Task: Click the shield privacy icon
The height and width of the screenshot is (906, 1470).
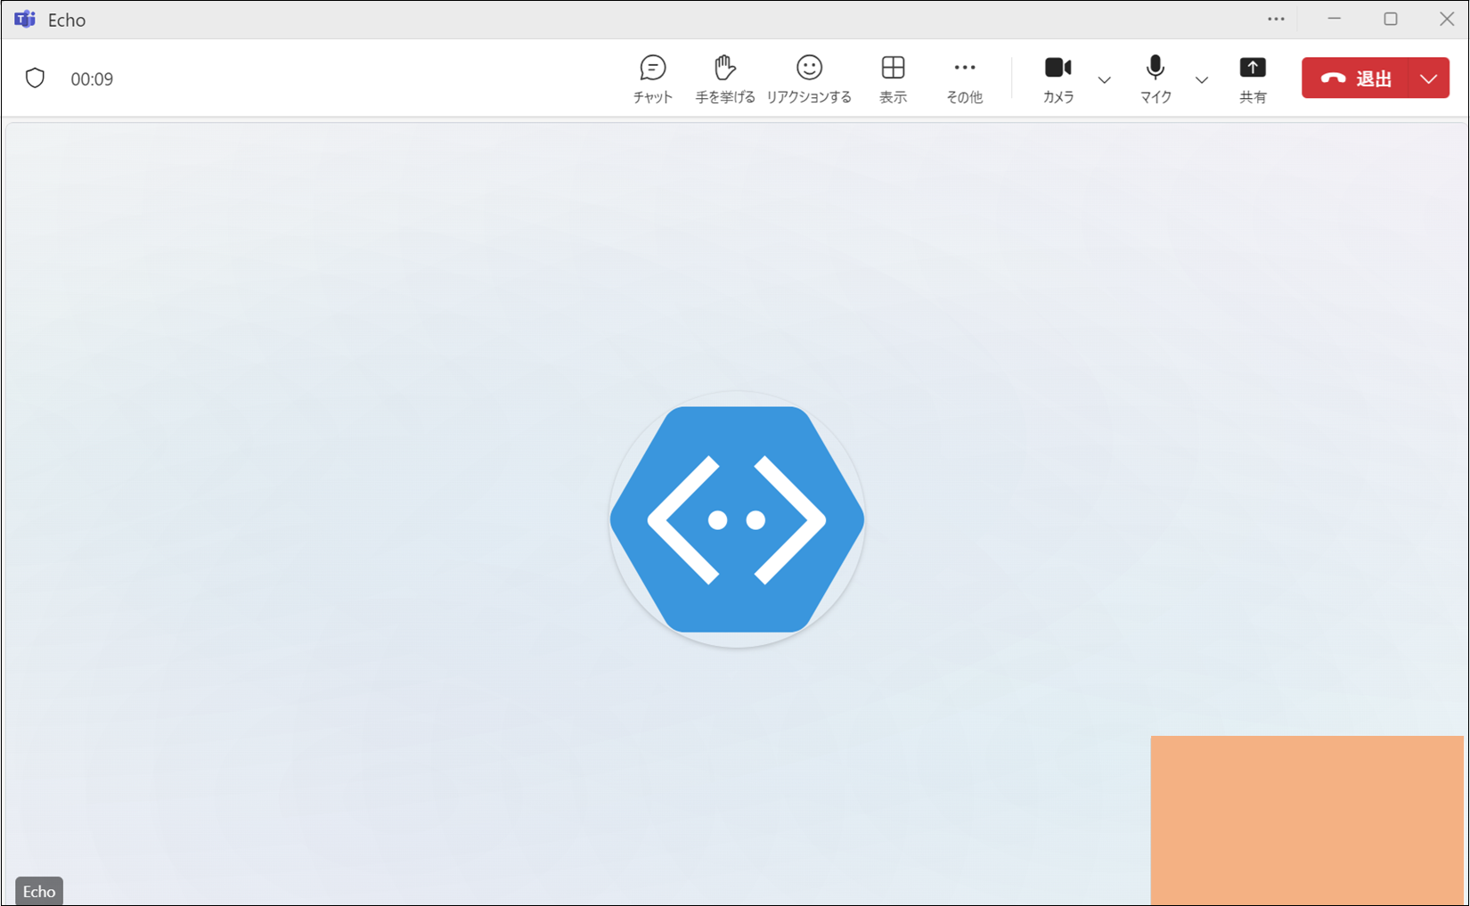Action: (35, 78)
